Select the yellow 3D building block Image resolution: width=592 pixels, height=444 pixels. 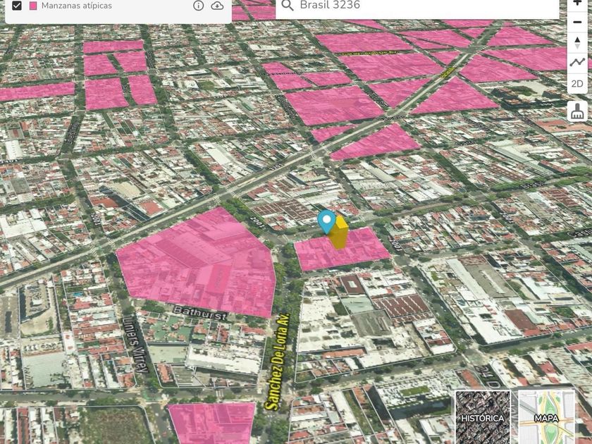pos(338,233)
